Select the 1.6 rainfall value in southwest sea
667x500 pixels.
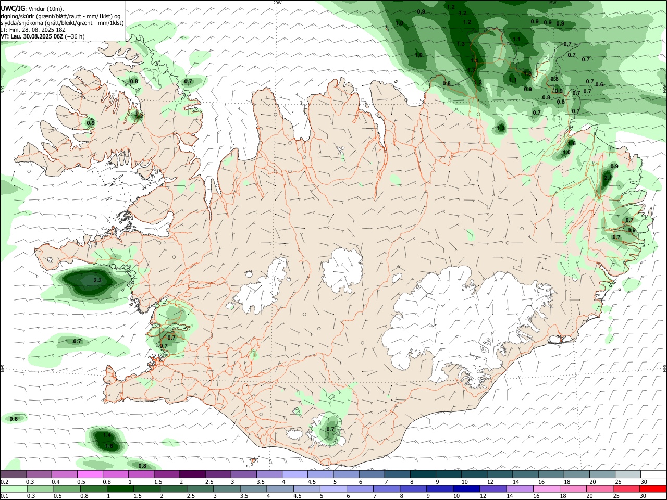[109, 446]
